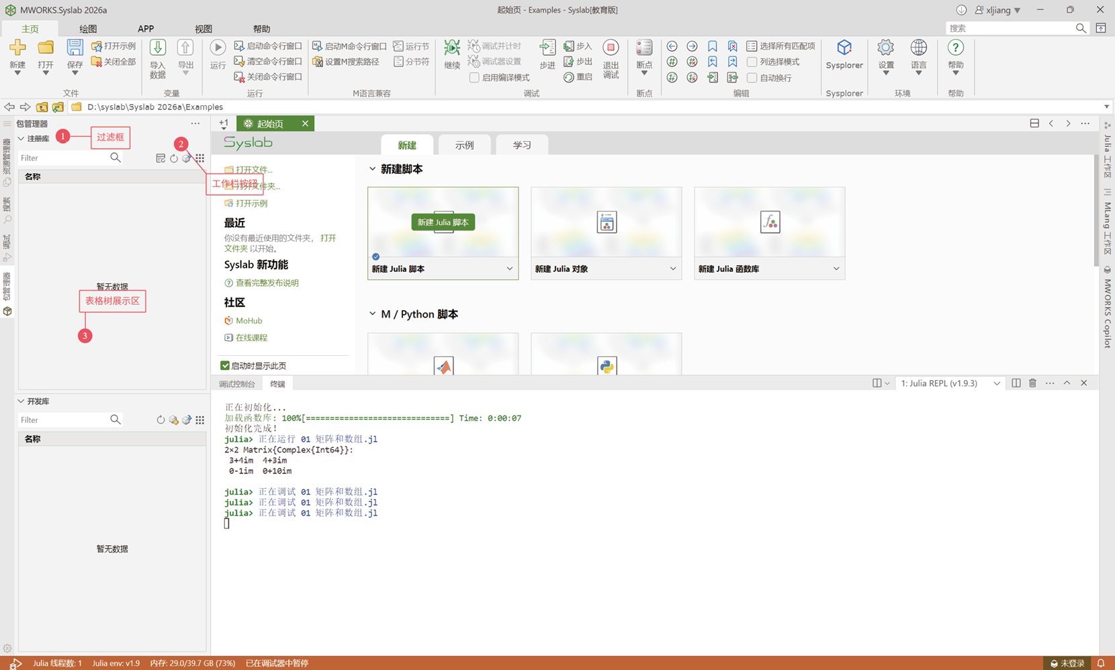The width and height of the screenshot is (1115, 670).
Task: Click the 打开文件... link
Action: click(253, 170)
